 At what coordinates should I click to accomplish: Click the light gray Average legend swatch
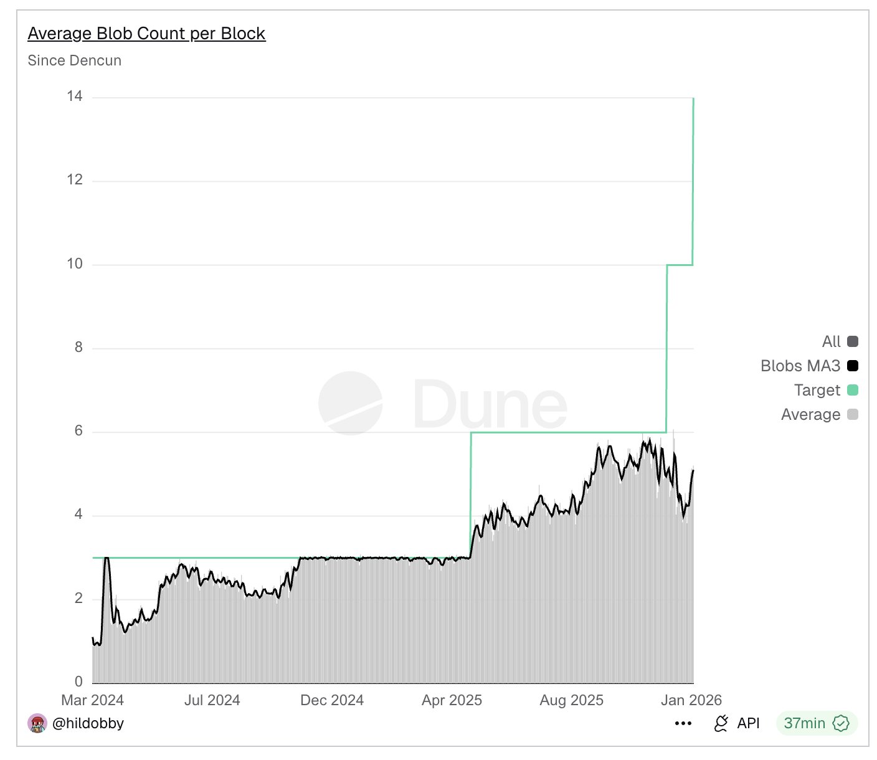853,414
